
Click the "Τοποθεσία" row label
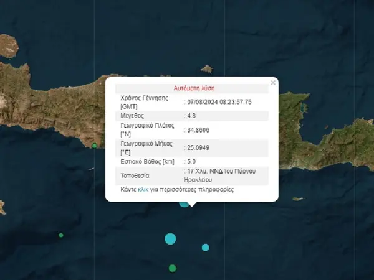[135, 175]
